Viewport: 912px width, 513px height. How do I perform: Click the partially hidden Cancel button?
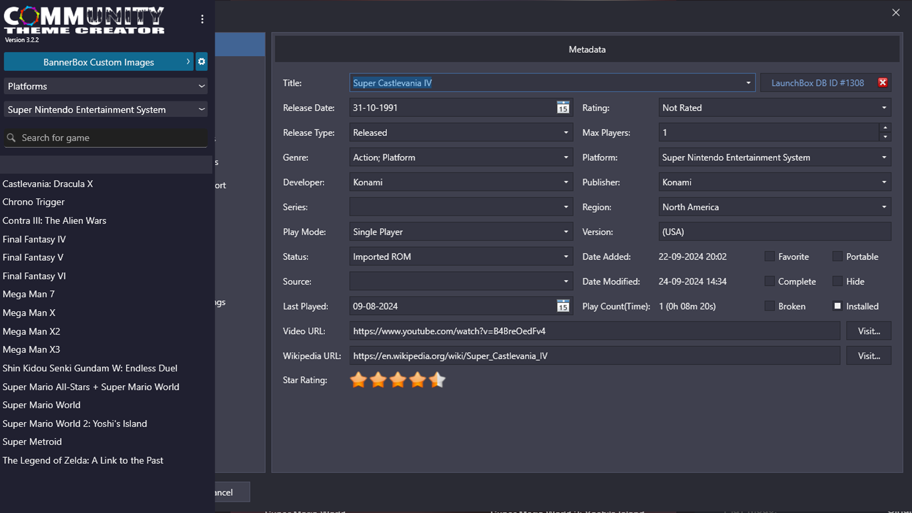coord(232,492)
